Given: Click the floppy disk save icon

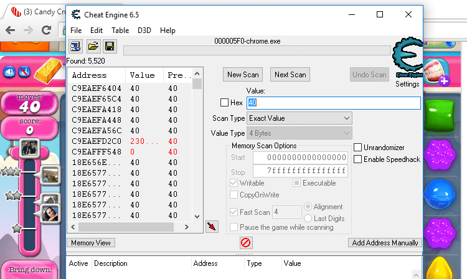Looking at the screenshot, I should tap(110, 47).
